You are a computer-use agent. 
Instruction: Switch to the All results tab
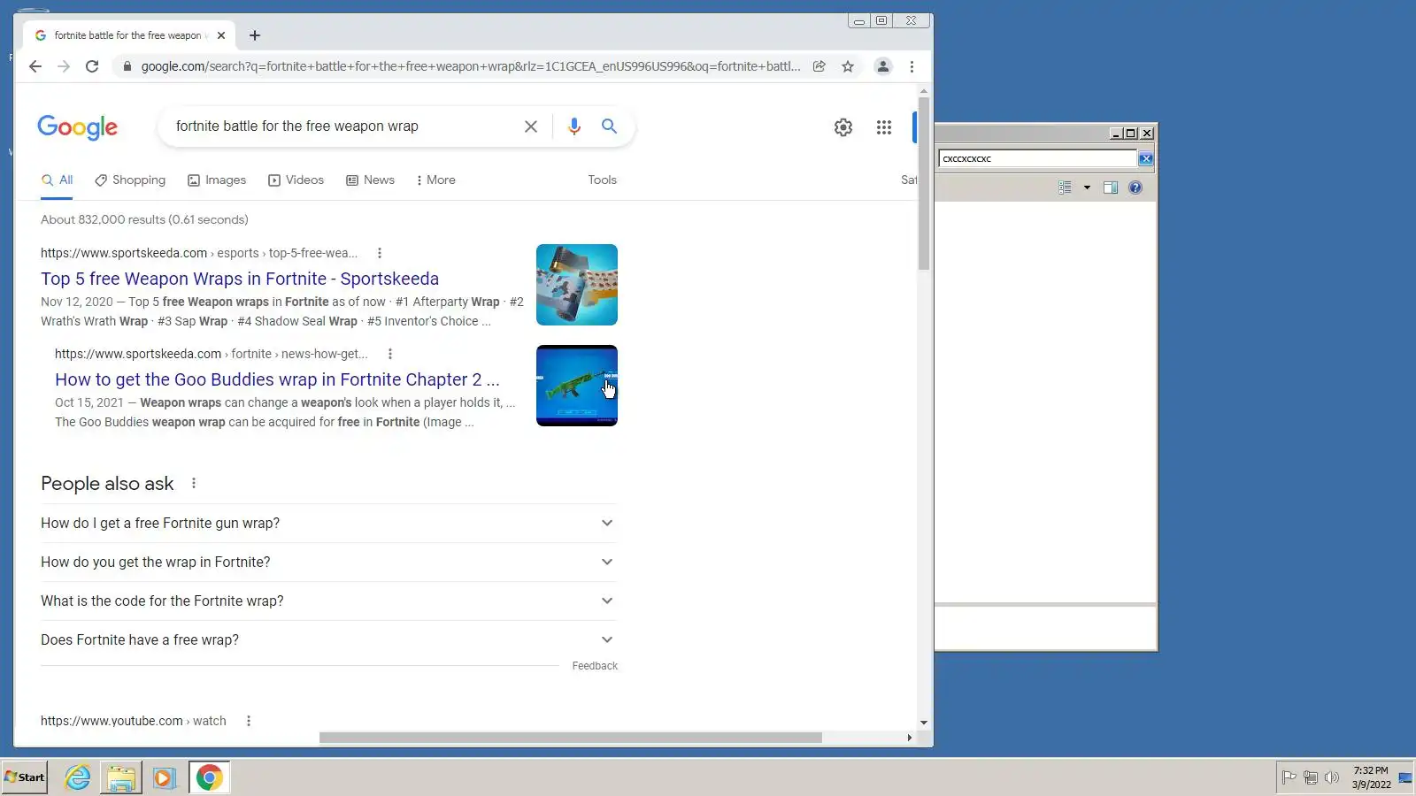pos(58,180)
